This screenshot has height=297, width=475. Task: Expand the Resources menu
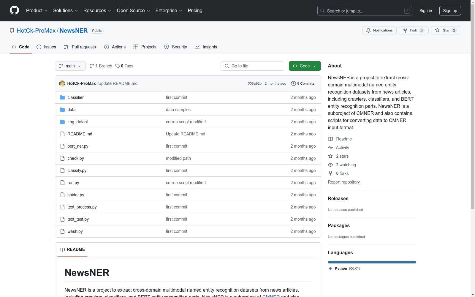coord(97,10)
